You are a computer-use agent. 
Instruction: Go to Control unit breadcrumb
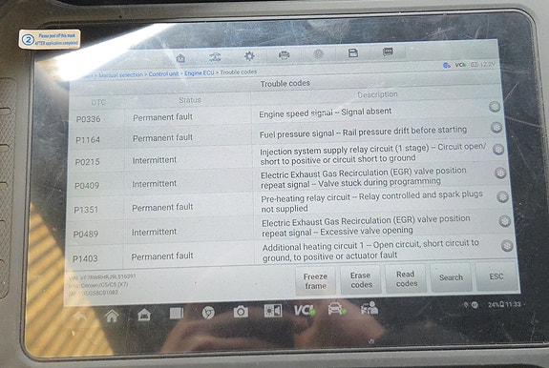click(x=163, y=73)
